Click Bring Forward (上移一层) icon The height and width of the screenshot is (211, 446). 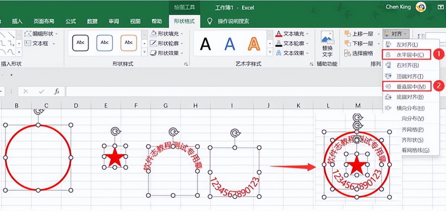(348, 33)
